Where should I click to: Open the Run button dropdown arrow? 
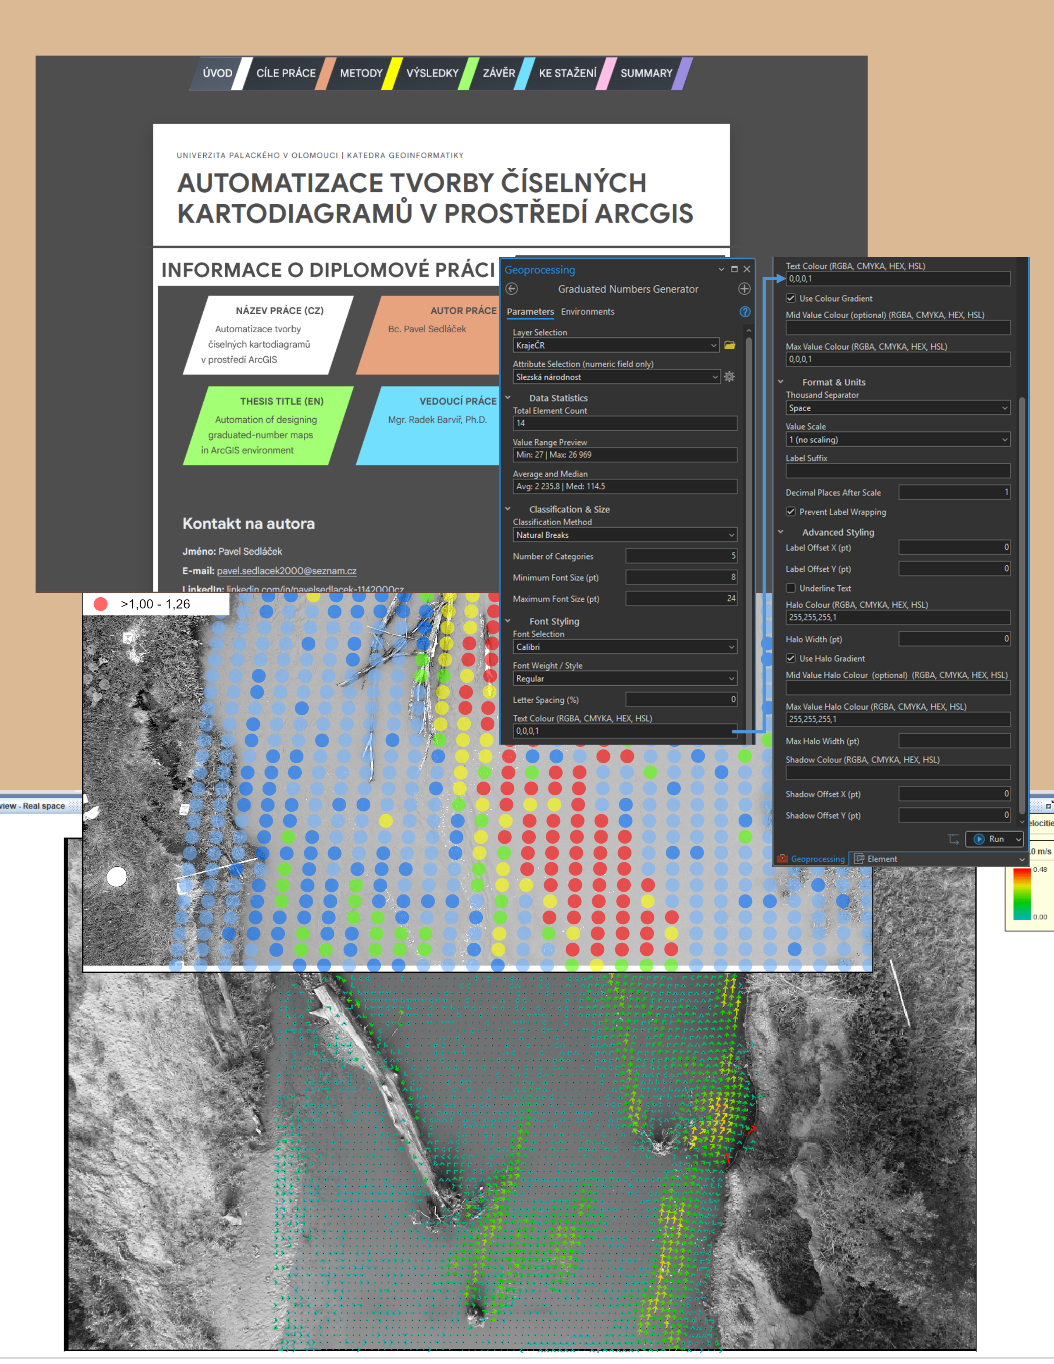(x=1018, y=839)
